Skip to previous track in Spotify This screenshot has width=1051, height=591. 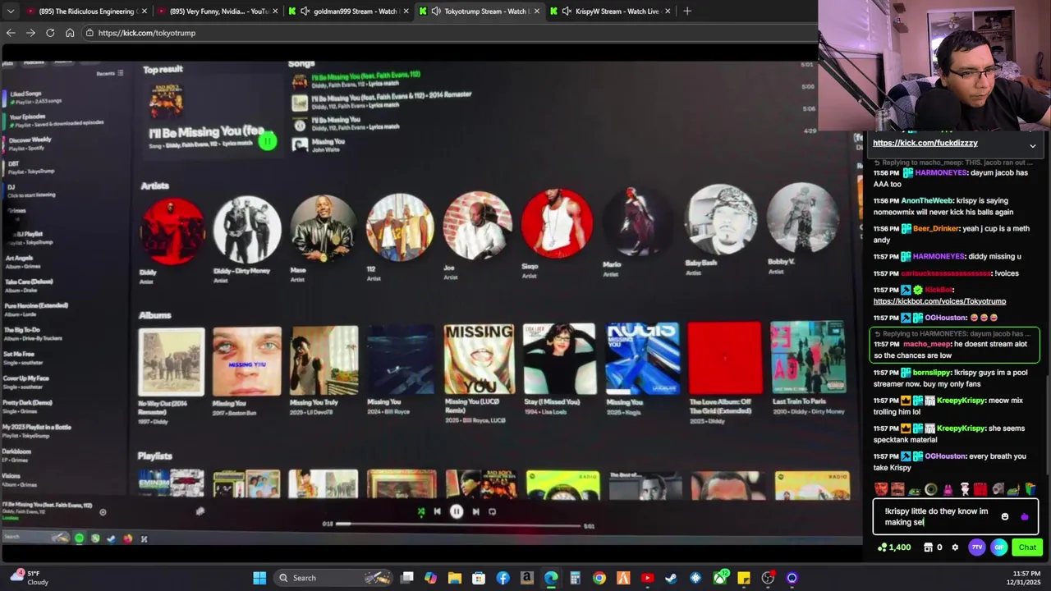pyautogui.click(x=437, y=511)
